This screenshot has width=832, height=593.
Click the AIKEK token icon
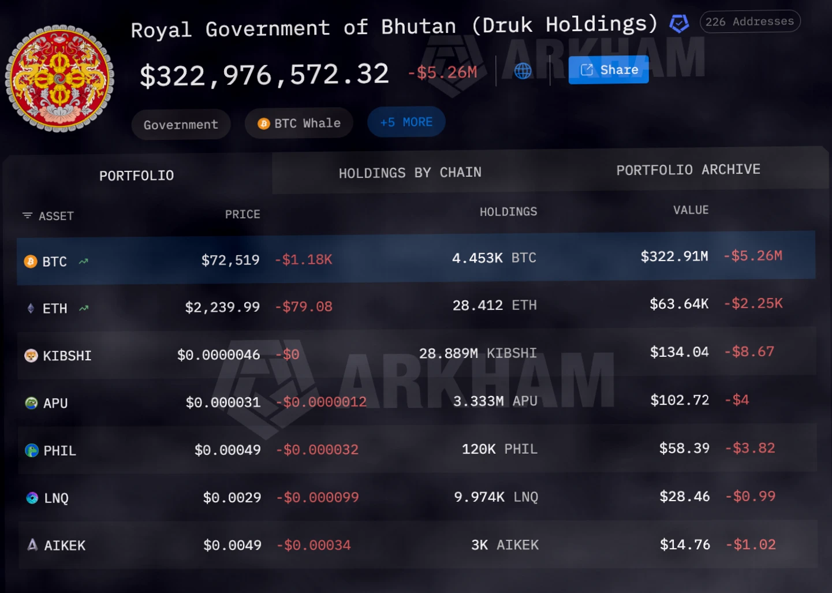[x=33, y=544]
